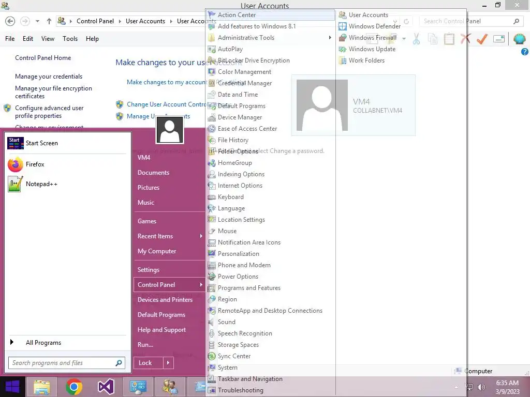Click the Work Folders icon
The width and height of the screenshot is (530, 397).
343,60
